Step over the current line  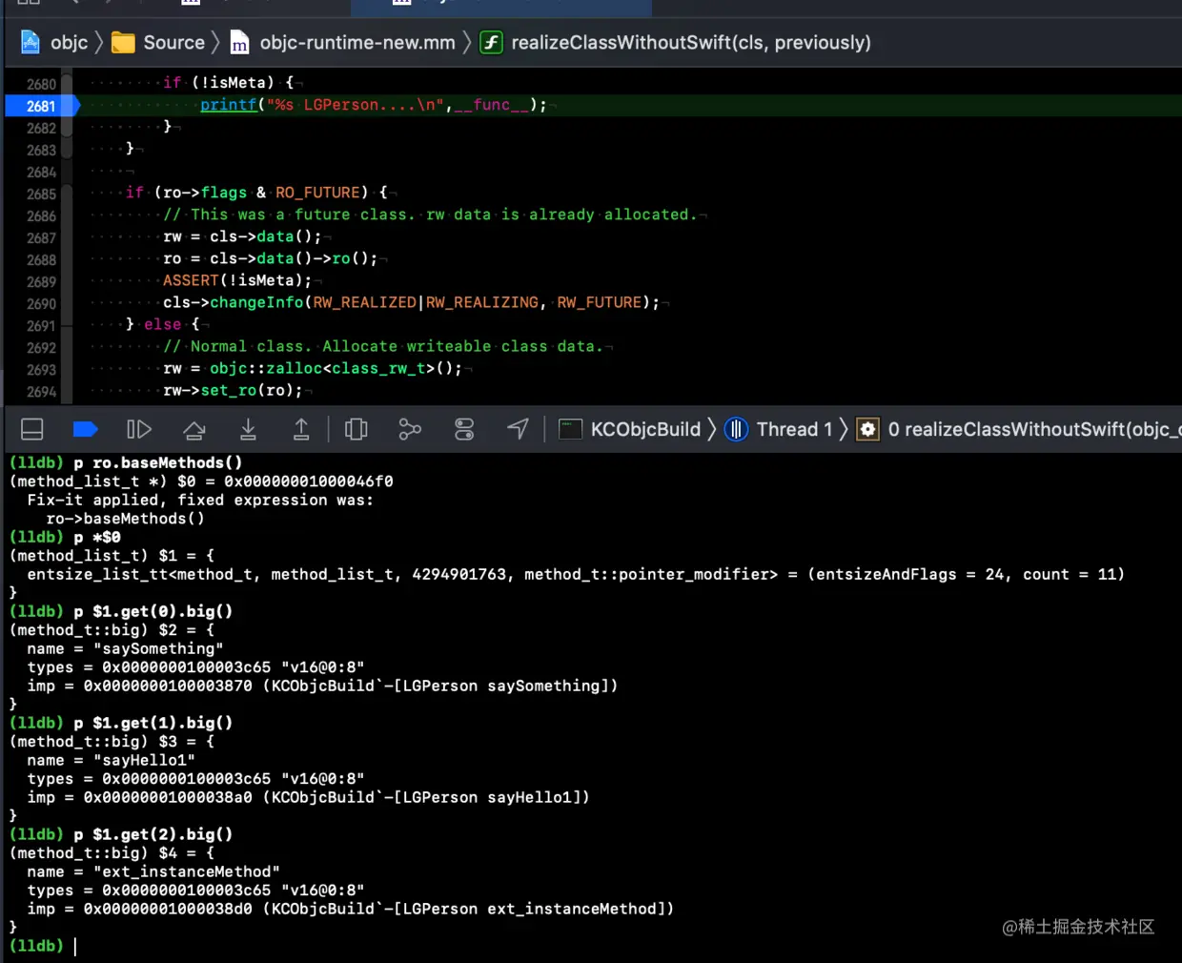(194, 430)
